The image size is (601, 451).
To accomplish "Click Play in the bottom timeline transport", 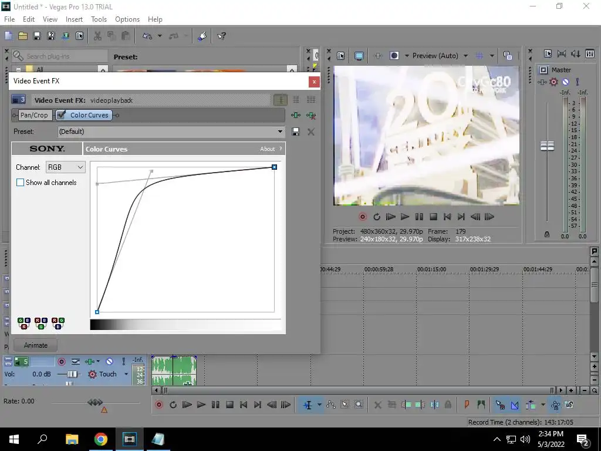I will [201, 405].
